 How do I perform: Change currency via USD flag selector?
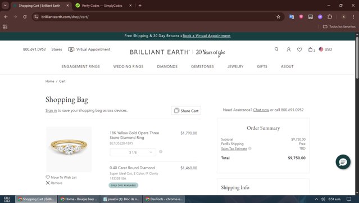tap(325, 49)
